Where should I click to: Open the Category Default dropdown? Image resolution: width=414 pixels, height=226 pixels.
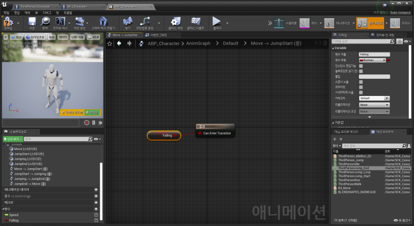(374, 98)
